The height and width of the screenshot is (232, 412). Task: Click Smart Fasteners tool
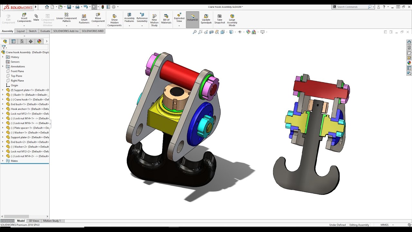click(x=84, y=19)
